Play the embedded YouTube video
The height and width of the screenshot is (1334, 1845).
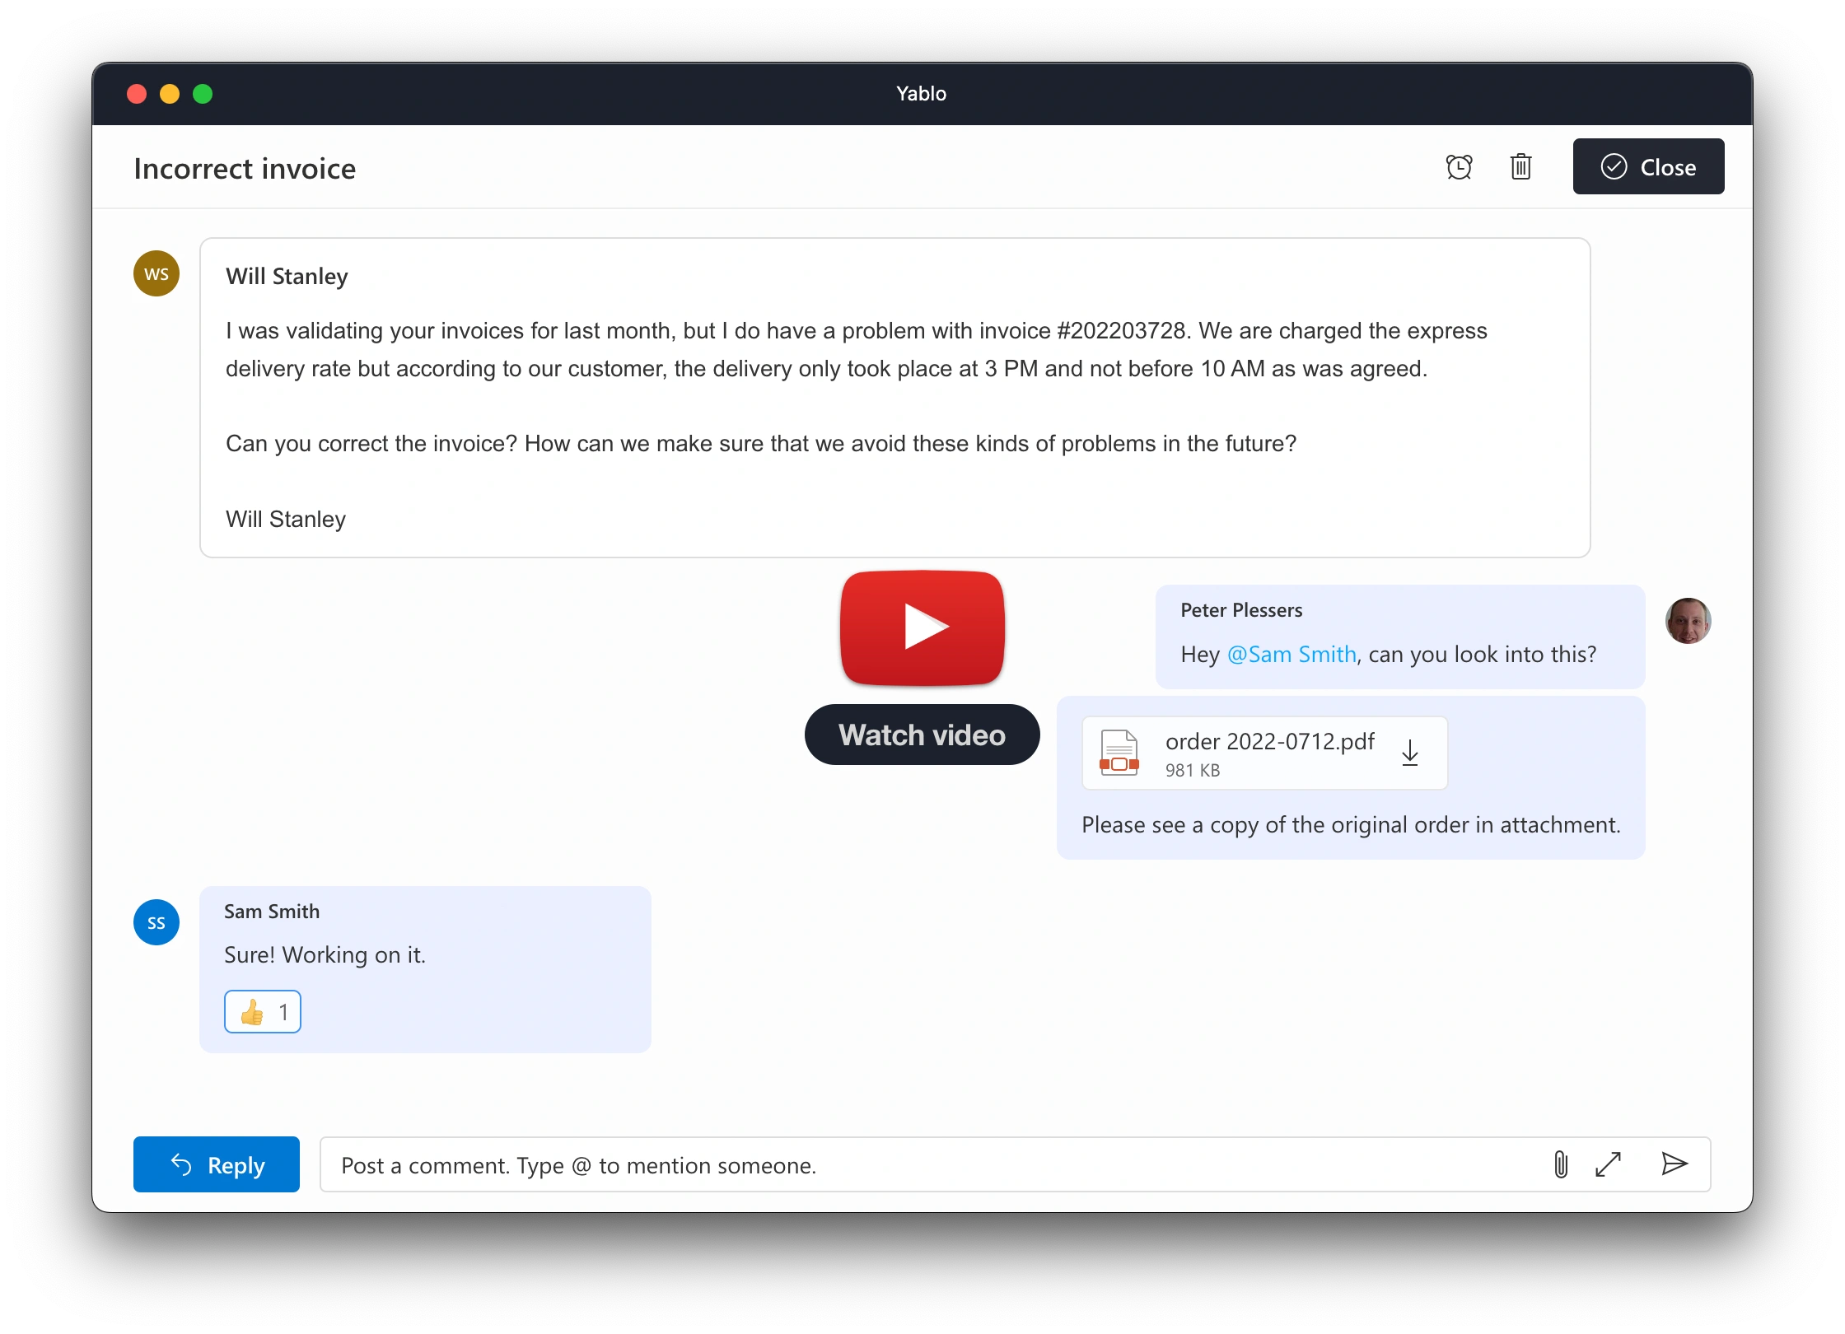click(x=921, y=627)
